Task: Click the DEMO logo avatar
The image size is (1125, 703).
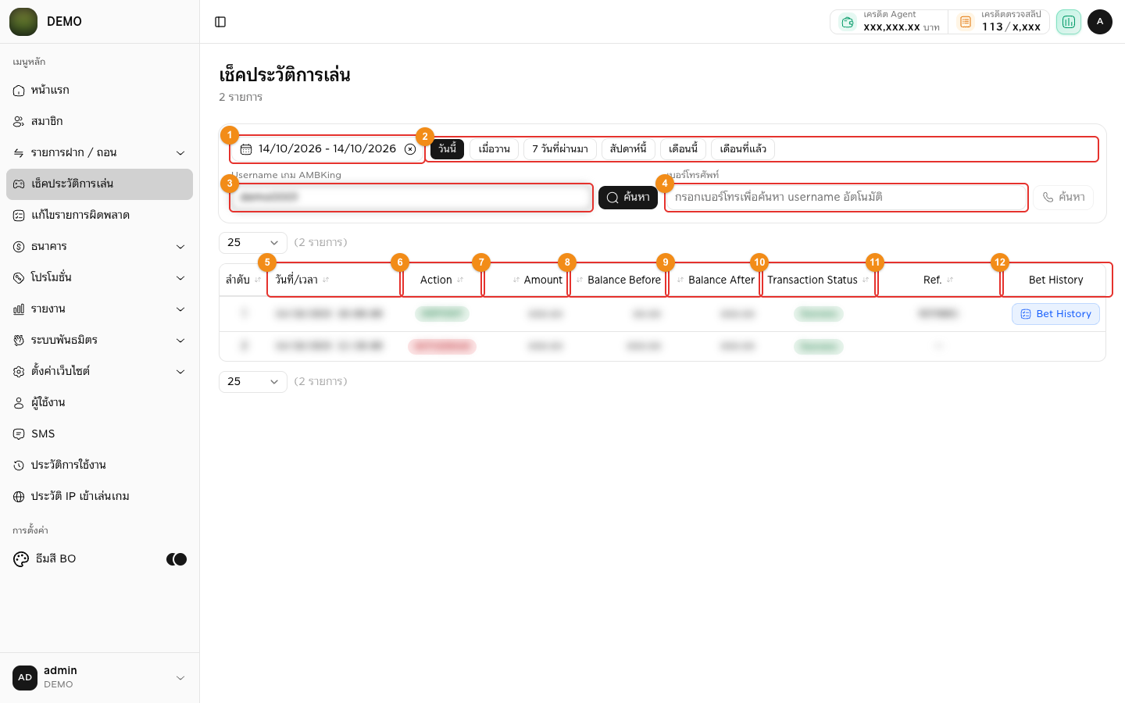Action: 23,22
